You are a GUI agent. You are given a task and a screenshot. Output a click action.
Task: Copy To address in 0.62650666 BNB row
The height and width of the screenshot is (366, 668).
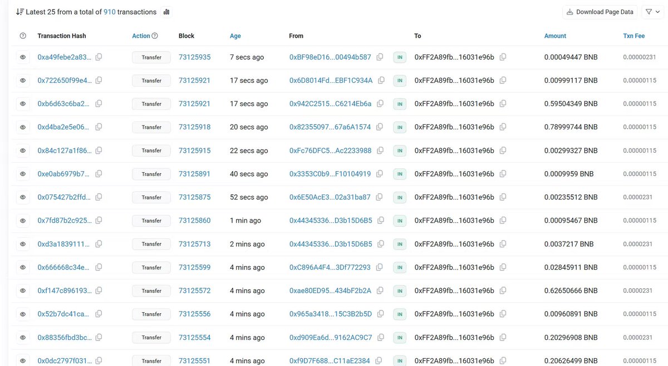(x=503, y=290)
